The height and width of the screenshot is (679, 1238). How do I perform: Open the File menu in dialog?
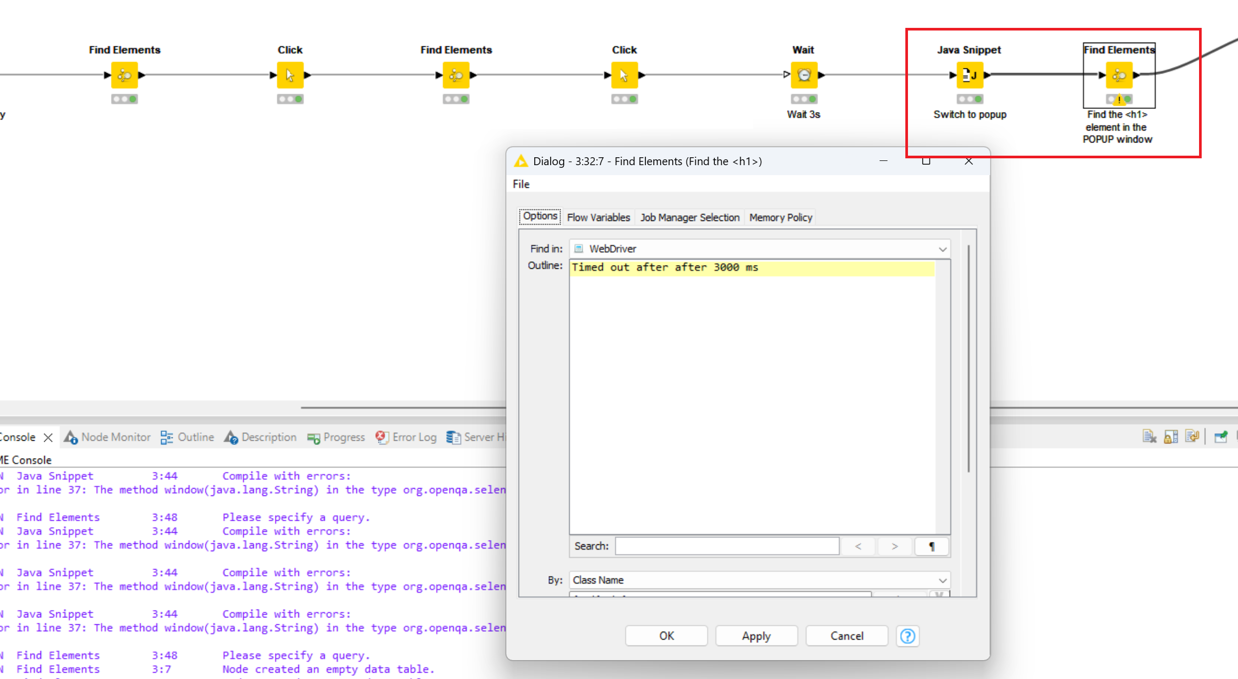(521, 184)
